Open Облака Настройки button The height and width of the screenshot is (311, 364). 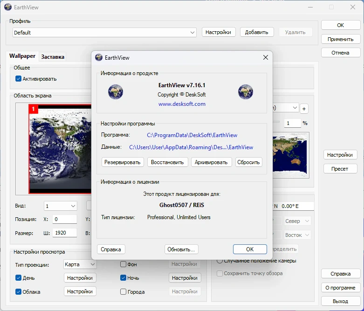pyautogui.click(x=80, y=291)
